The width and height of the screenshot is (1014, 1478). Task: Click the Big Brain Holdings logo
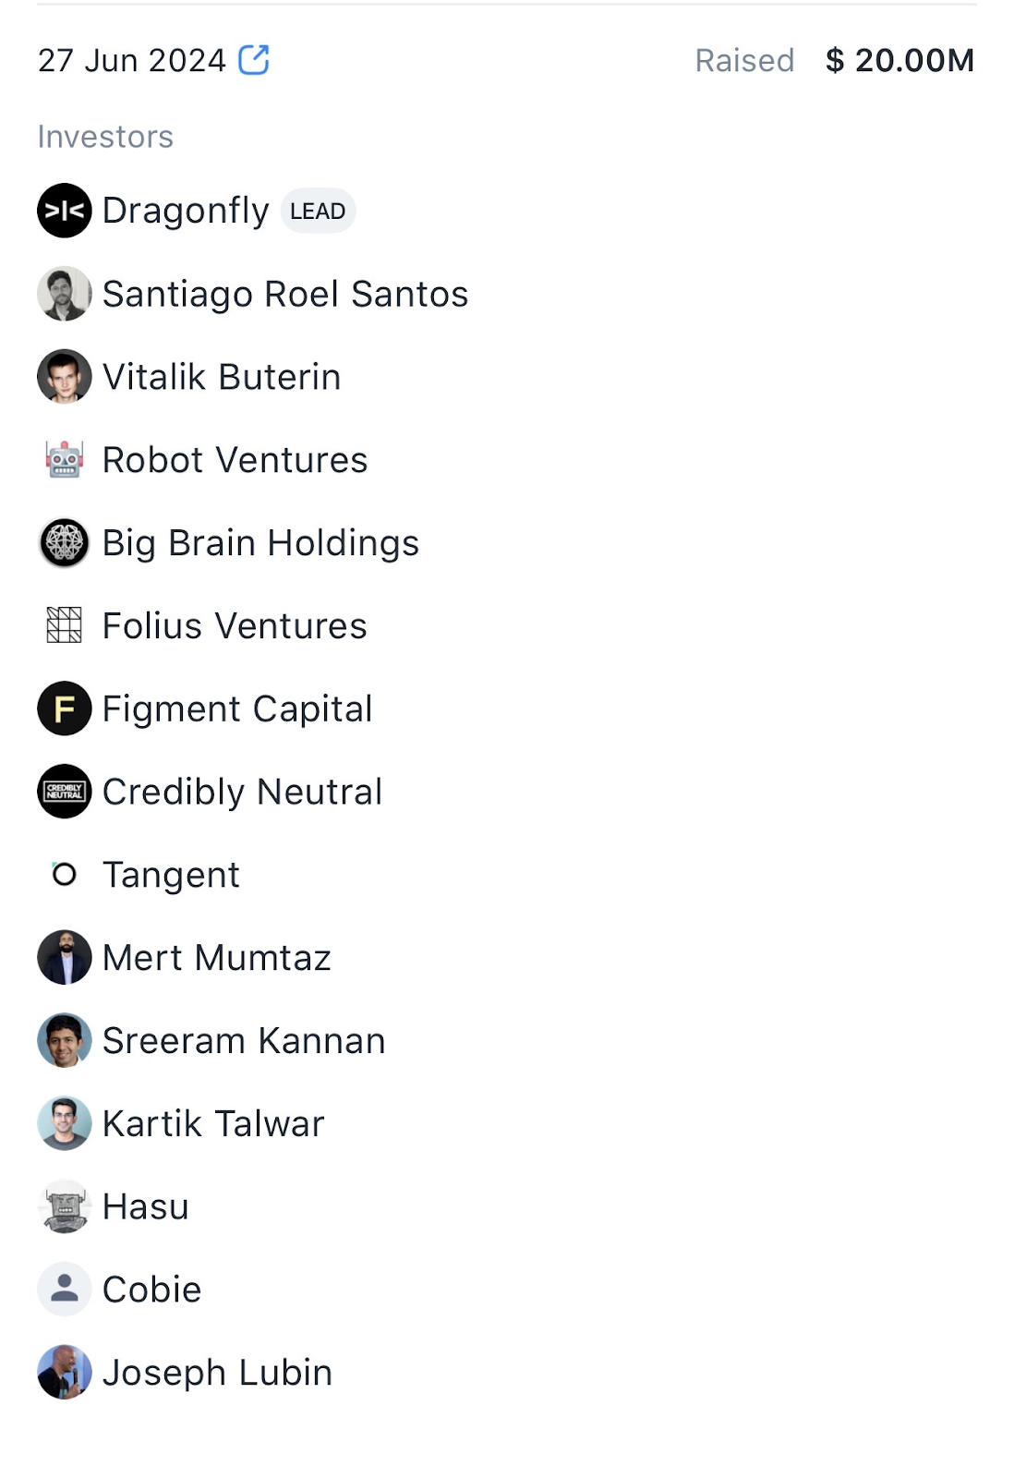(x=65, y=542)
